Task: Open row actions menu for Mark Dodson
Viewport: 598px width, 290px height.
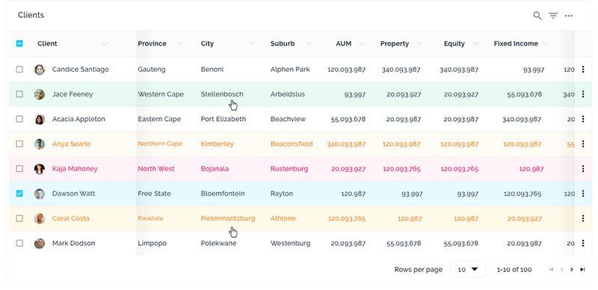Action: [583, 243]
